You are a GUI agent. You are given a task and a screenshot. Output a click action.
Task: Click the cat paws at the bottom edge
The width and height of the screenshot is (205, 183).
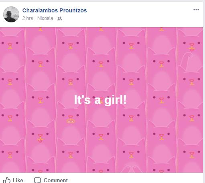click(x=132, y=169)
